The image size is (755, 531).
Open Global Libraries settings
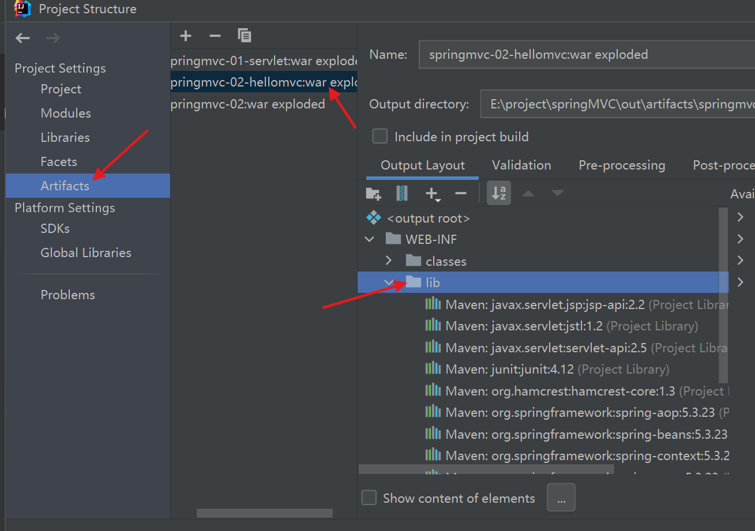pyautogui.click(x=86, y=253)
